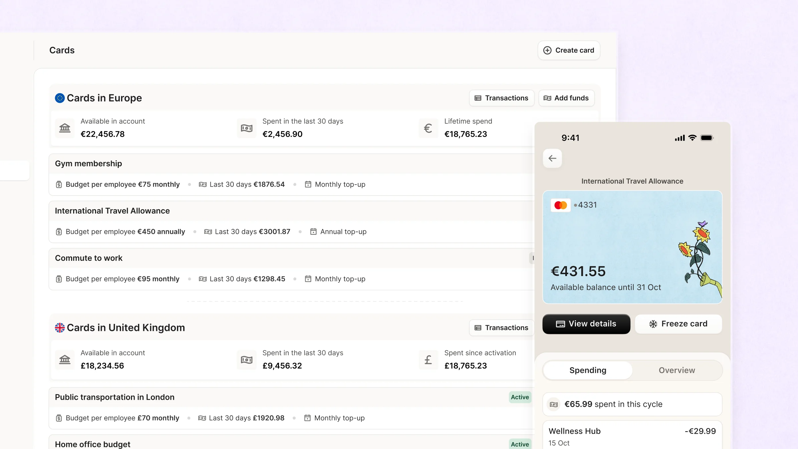Switch to the Spending tab
The height and width of the screenshot is (449, 798).
[x=588, y=370]
